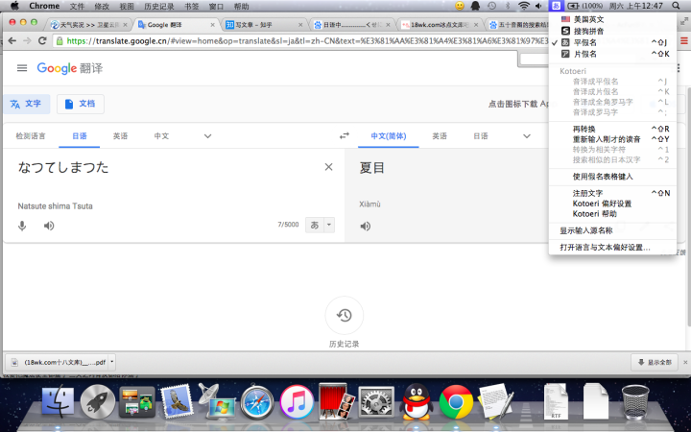Viewport: 691px width, 432px height.
Task: Choose 中文(简体) target language tab
Action: click(x=389, y=135)
